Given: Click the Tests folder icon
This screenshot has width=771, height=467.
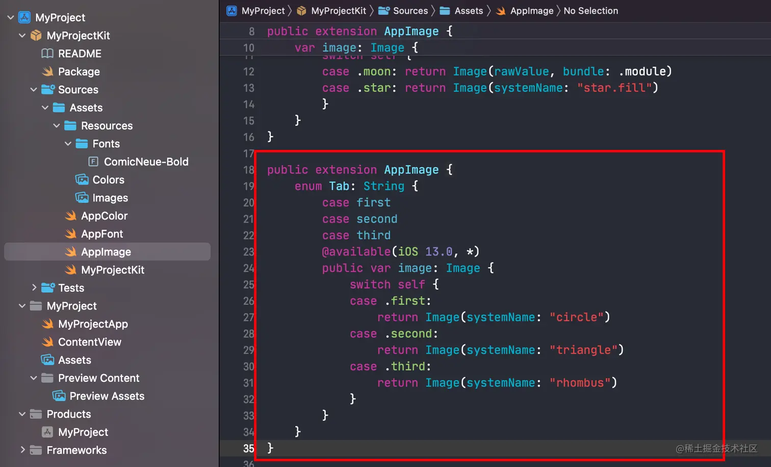Looking at the screenshot, I should 48,288.
